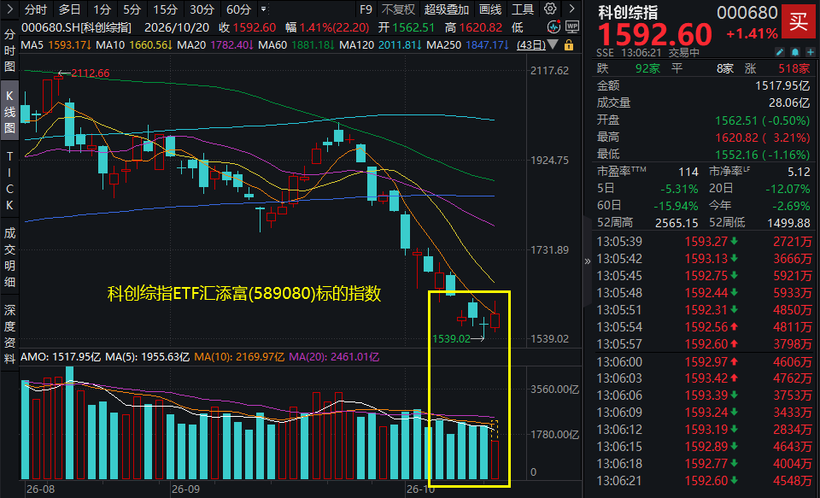Switch to the 分时 tab
820x498 pixels.
click(x=36, y=9)
